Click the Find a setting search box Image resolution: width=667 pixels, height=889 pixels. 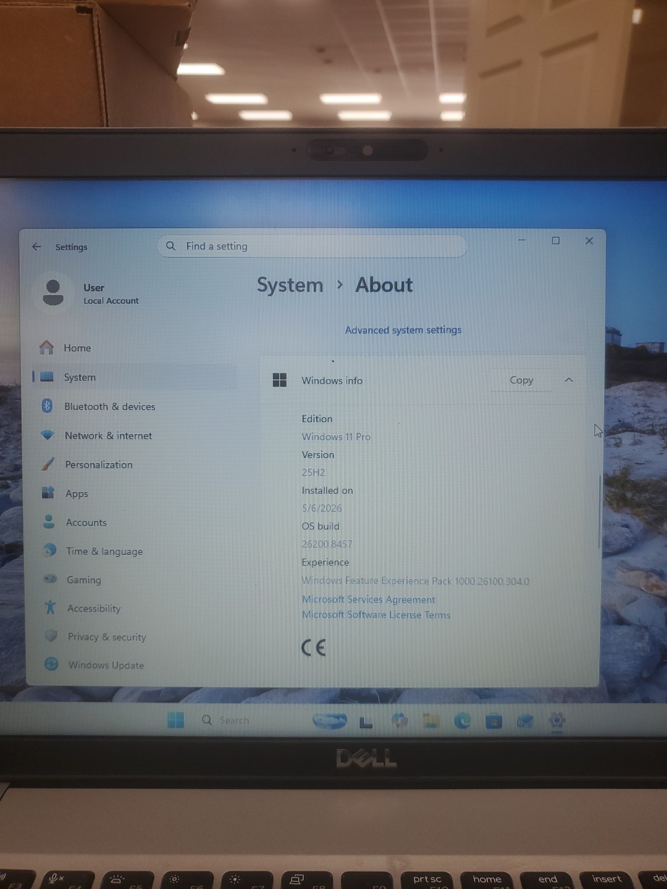click(x=313, y=246)
